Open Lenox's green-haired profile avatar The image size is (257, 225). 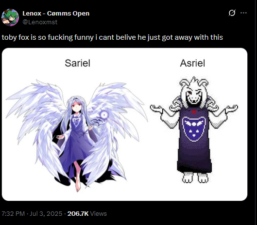(10, 17)
